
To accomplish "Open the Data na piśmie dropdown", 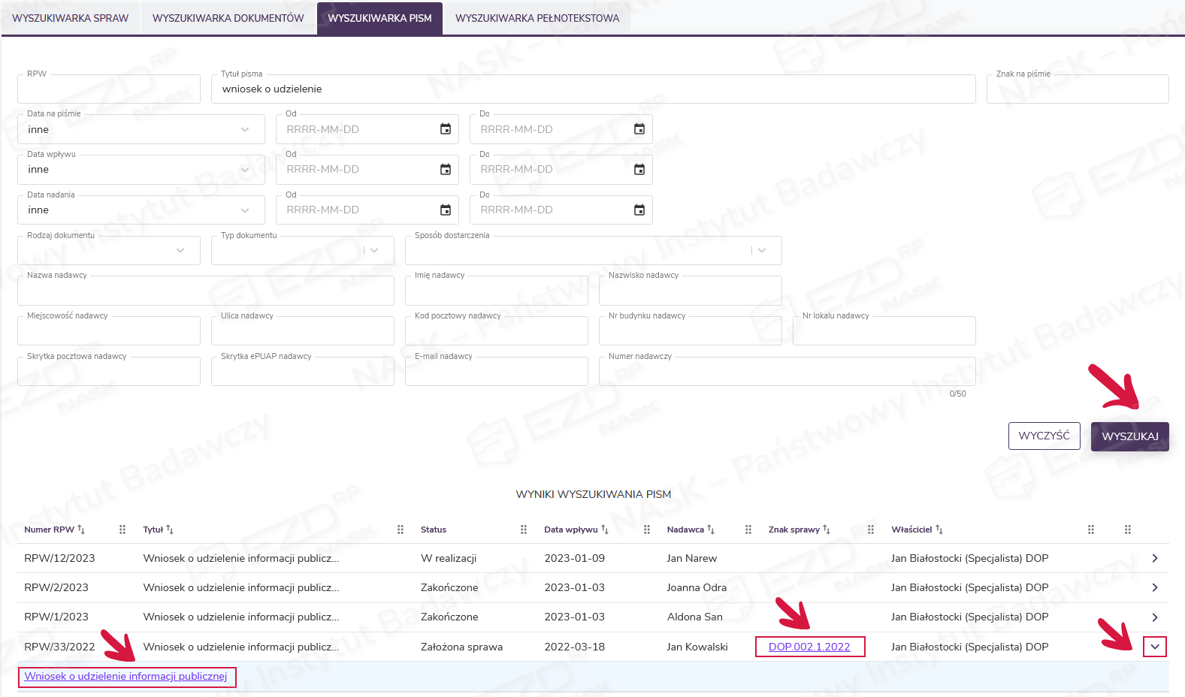I will point(245,129).
